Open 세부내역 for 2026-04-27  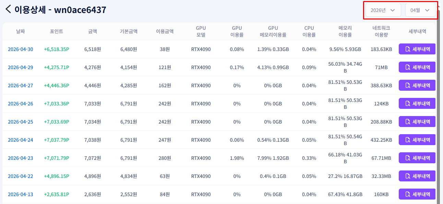tap(417, 86)
